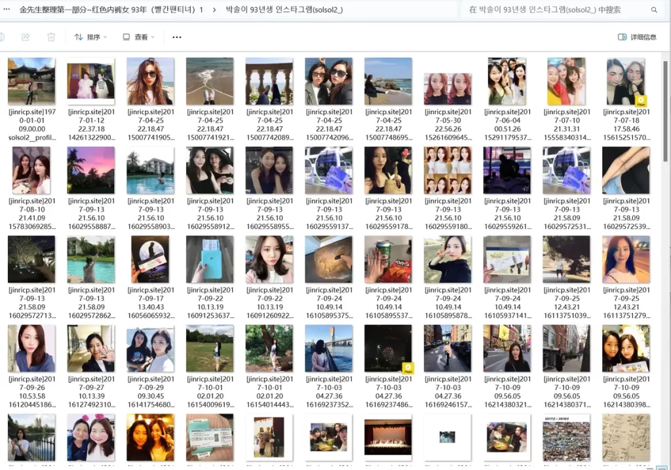Image resolution: width=671 pixels, height=470 pixels.
Task: Select file ending 15007741905 thumbnail
Action: (150, 81)
